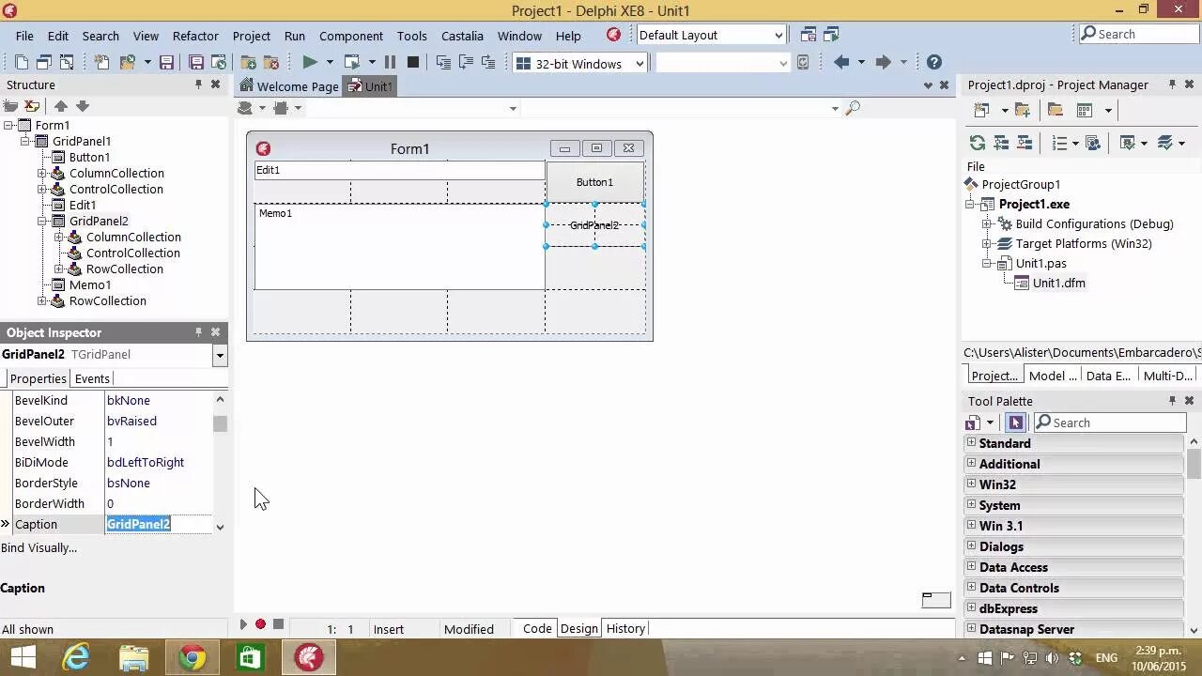Click Move Up arrow in Structure toolbar
1202x676 pixels.
point(60,106)
